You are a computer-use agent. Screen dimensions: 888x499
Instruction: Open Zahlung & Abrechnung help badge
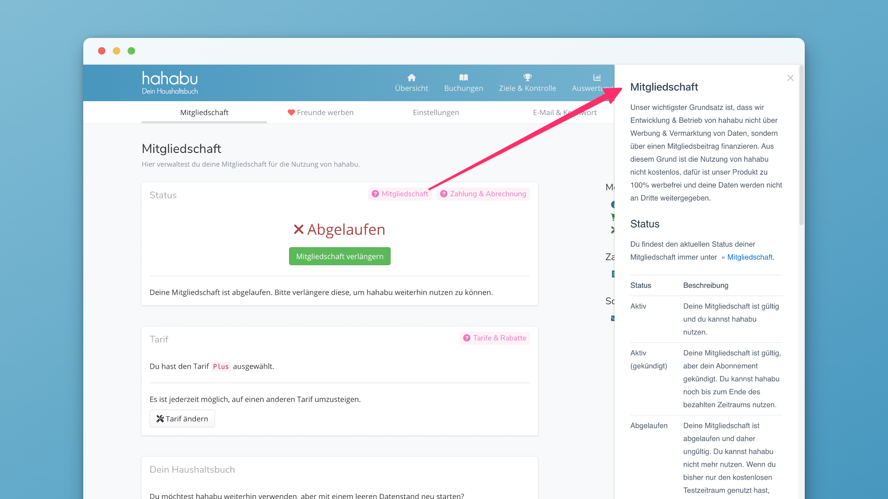483,194
